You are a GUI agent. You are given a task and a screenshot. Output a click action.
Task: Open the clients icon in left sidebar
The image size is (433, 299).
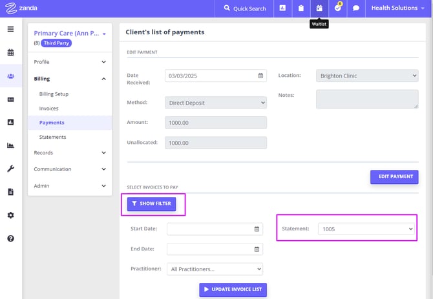coord(10,76)
